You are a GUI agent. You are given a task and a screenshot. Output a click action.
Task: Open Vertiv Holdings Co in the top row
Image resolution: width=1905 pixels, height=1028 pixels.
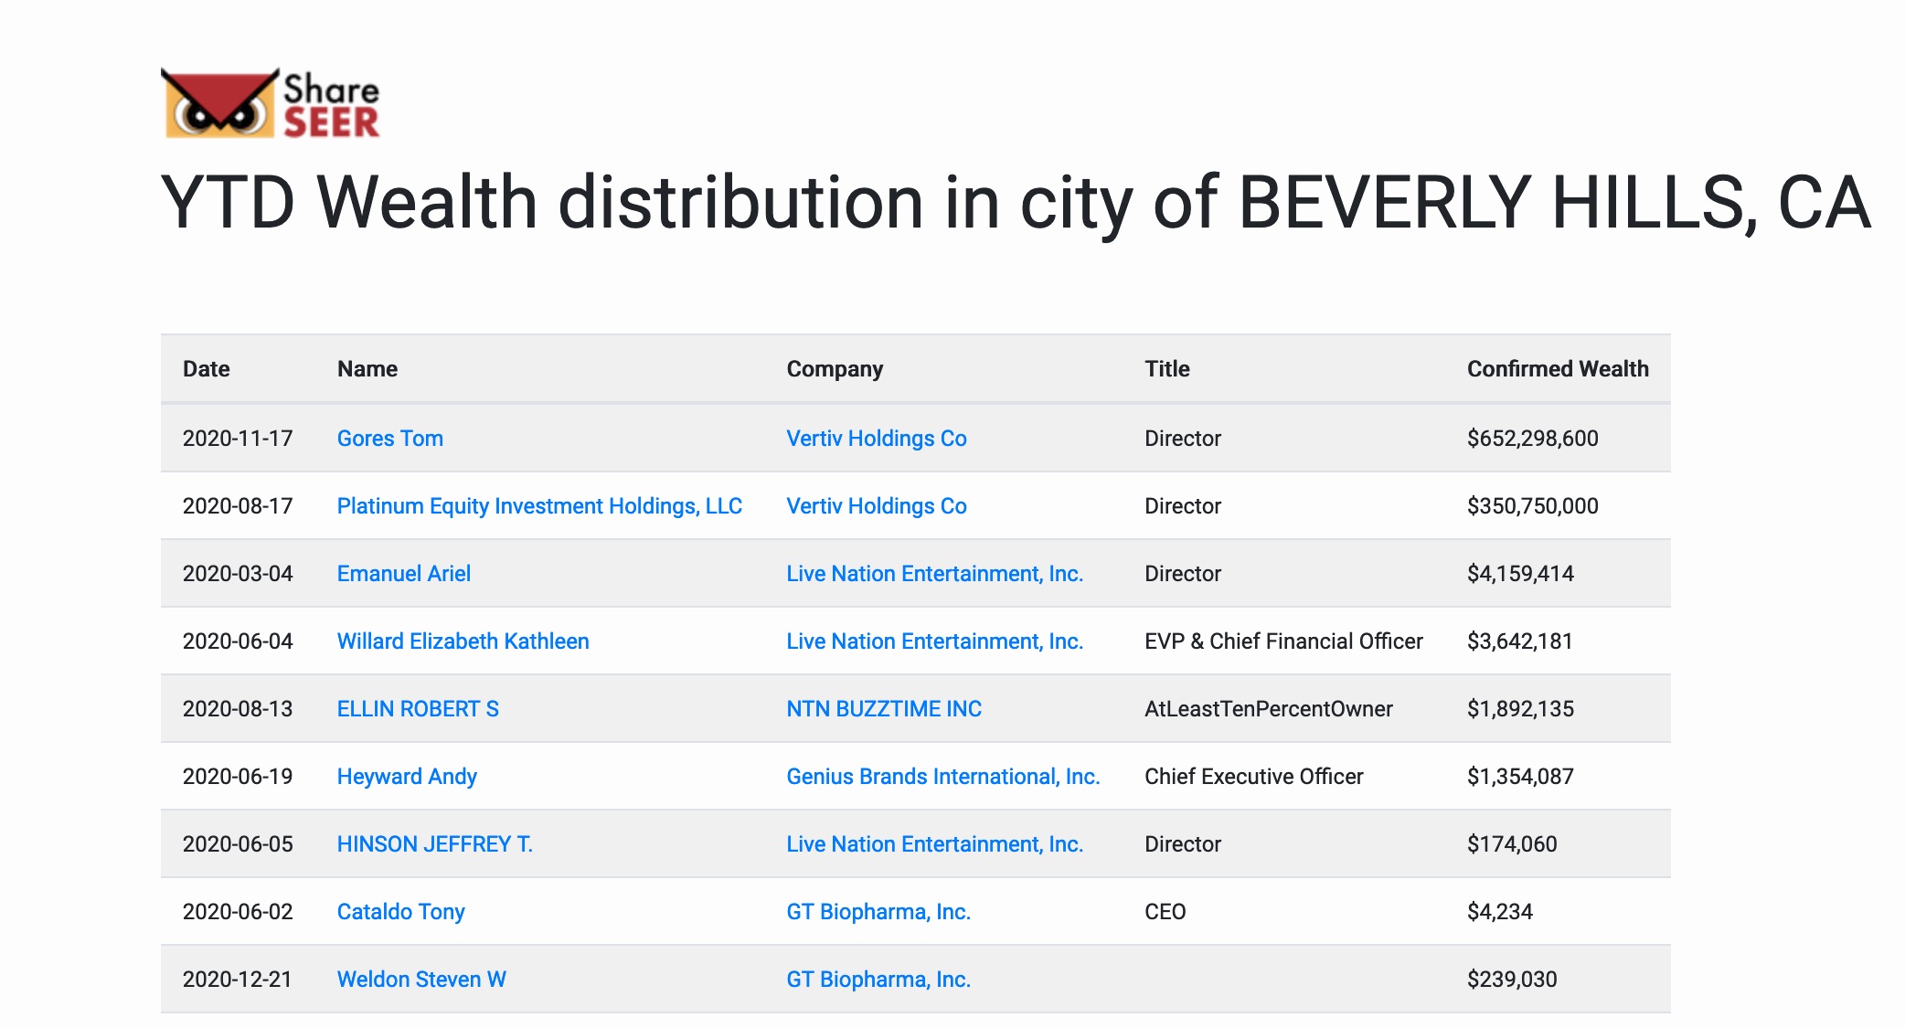pos(876,439)
